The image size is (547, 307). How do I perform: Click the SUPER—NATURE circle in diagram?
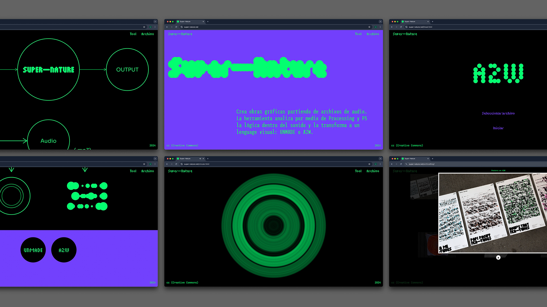pos(48,70)
